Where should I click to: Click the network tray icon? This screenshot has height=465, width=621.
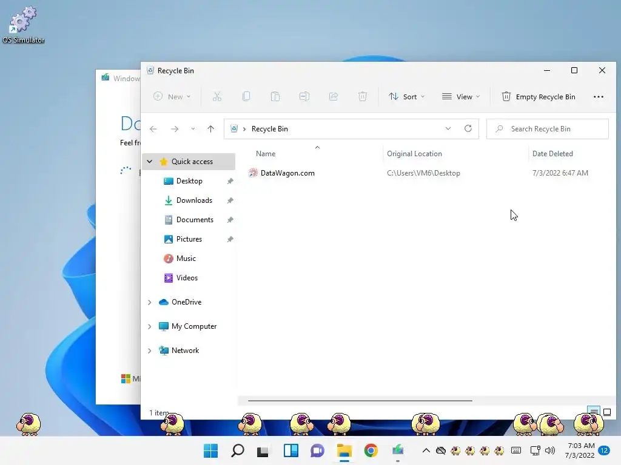(535, 450)
